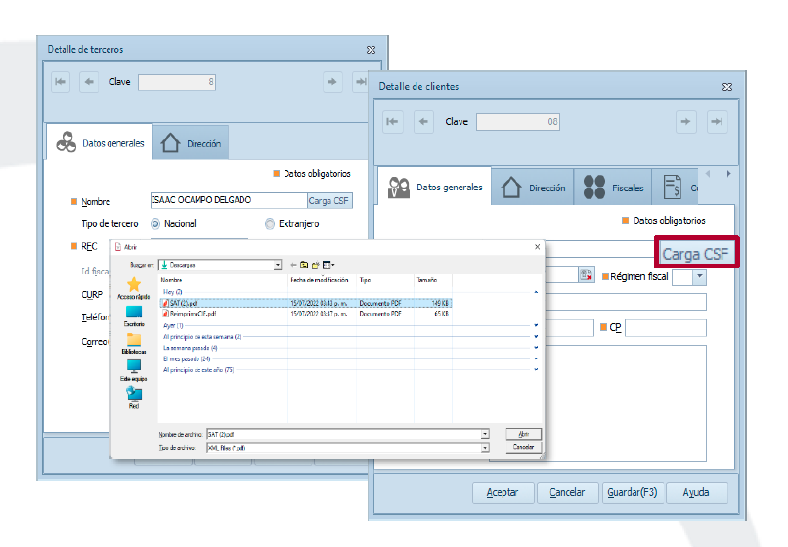Open the Buscar en Descargas dropdown
This screenshot has width=788, height=547.
click(278, 265)
